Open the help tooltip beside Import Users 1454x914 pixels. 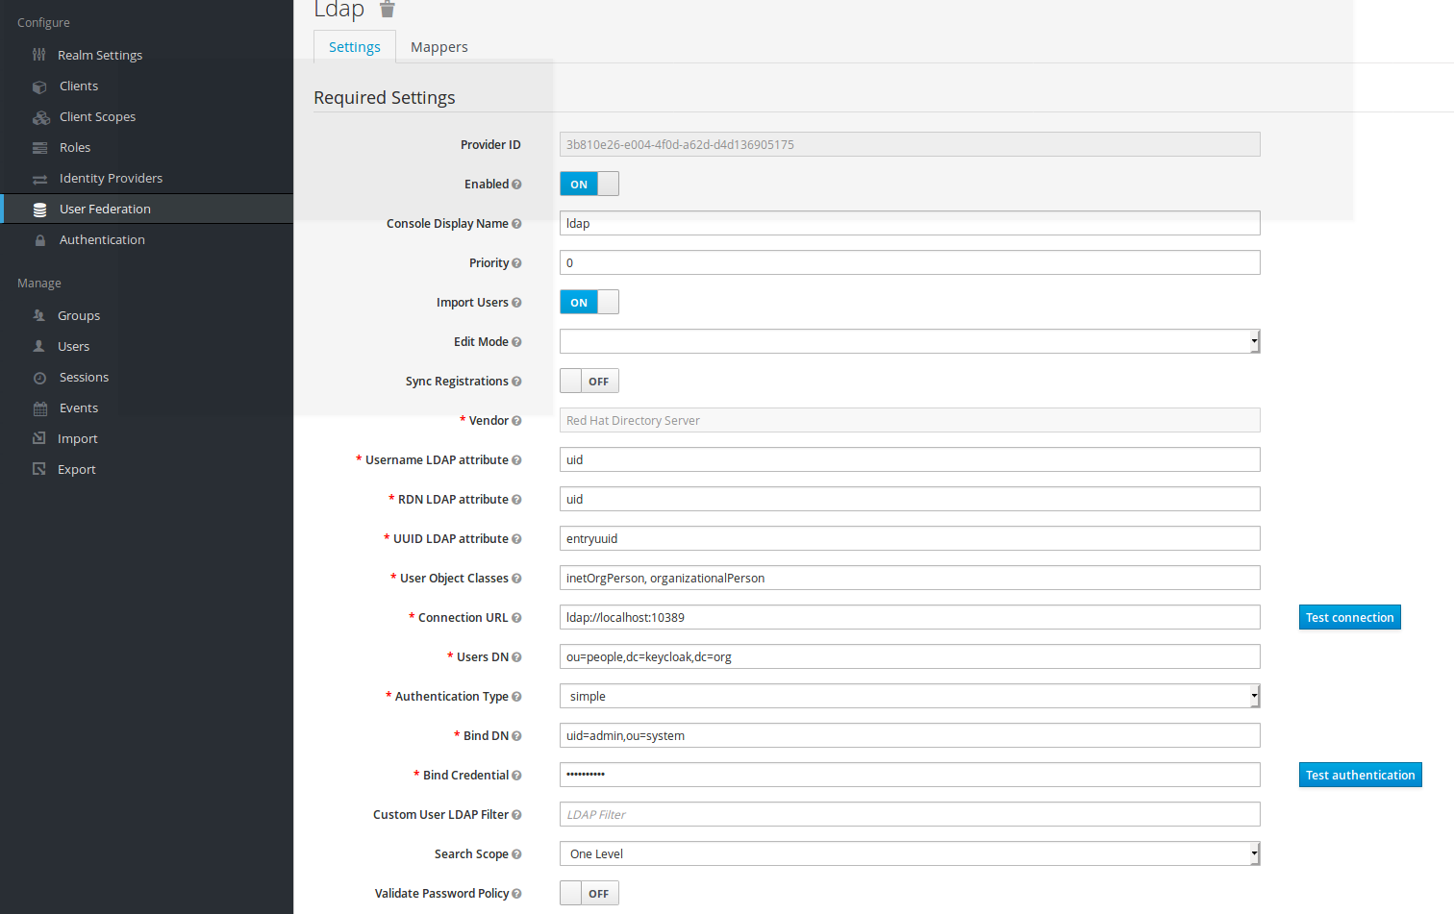(518, 302)
